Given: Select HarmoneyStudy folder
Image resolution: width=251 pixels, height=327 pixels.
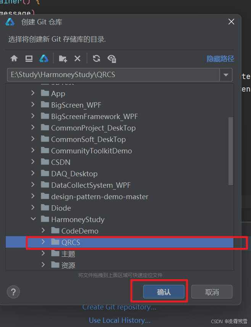Looking at the screenshot, I should (x=119, y=219).
